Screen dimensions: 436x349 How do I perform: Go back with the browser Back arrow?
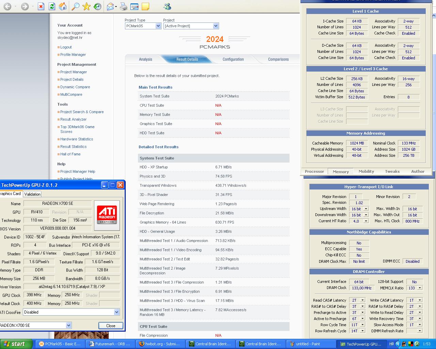pos(7,6)
